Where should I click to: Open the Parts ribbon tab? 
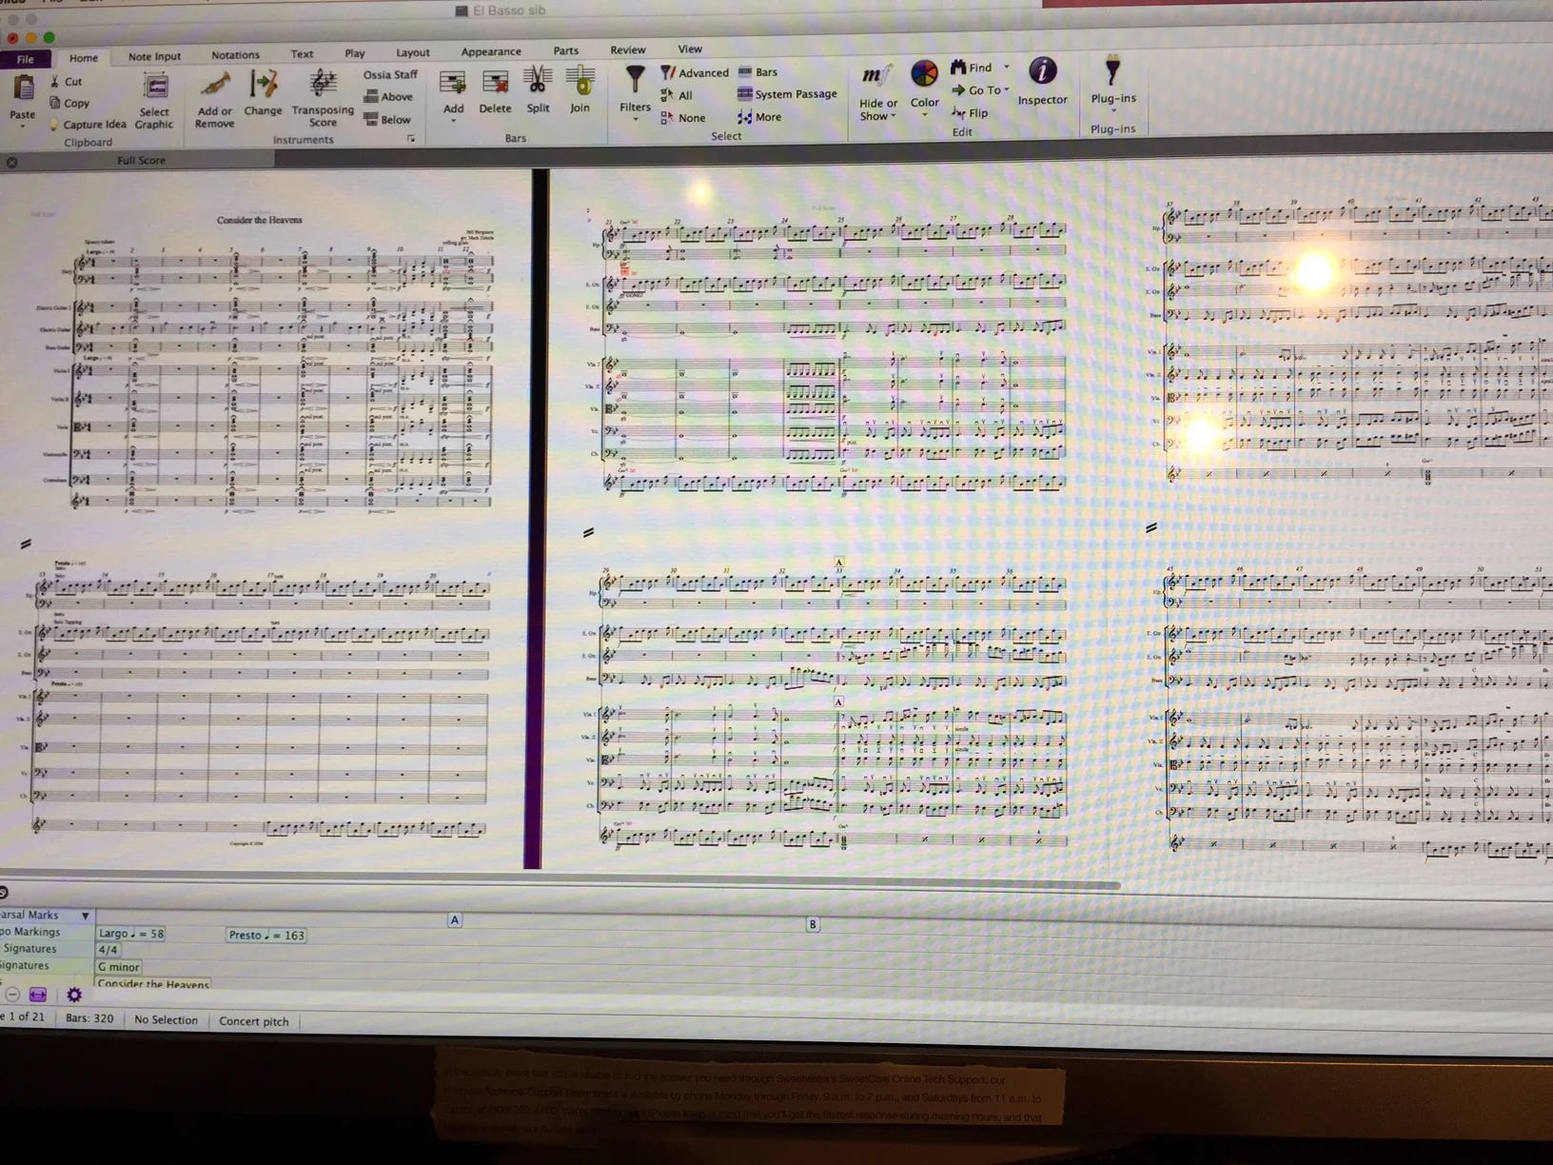[565, 50]
